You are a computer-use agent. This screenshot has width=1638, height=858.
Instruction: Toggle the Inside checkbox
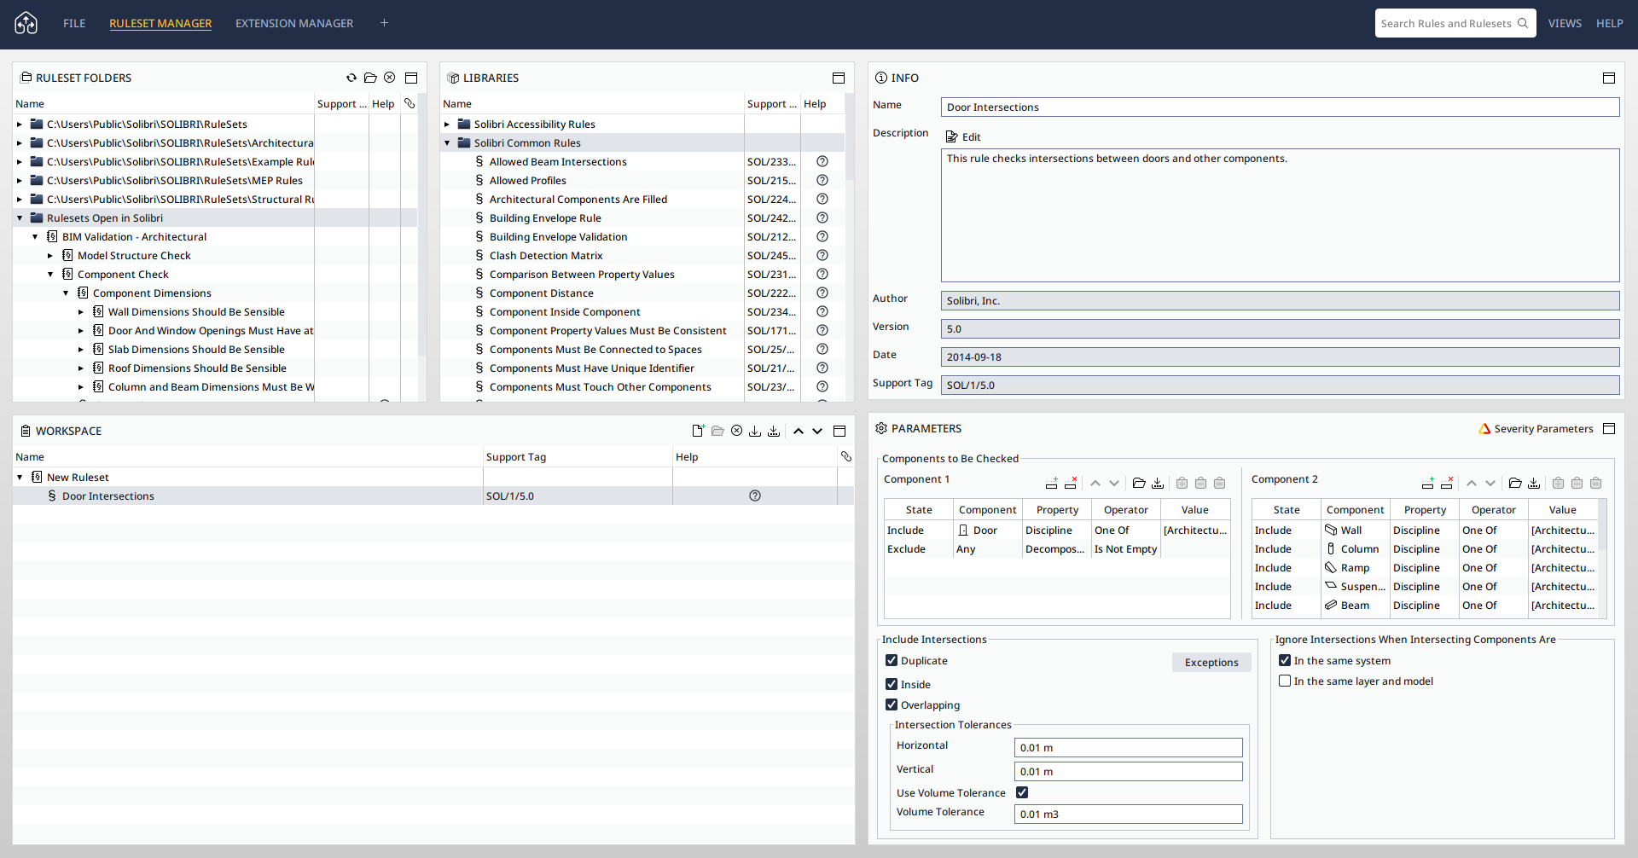892,684
